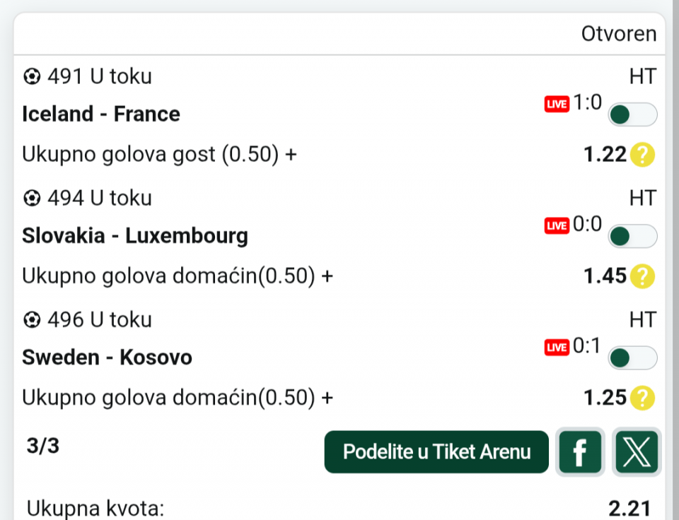Open the Sweden - Kosovo match
This screenshot has width=679, height=520.
(107, 357)
